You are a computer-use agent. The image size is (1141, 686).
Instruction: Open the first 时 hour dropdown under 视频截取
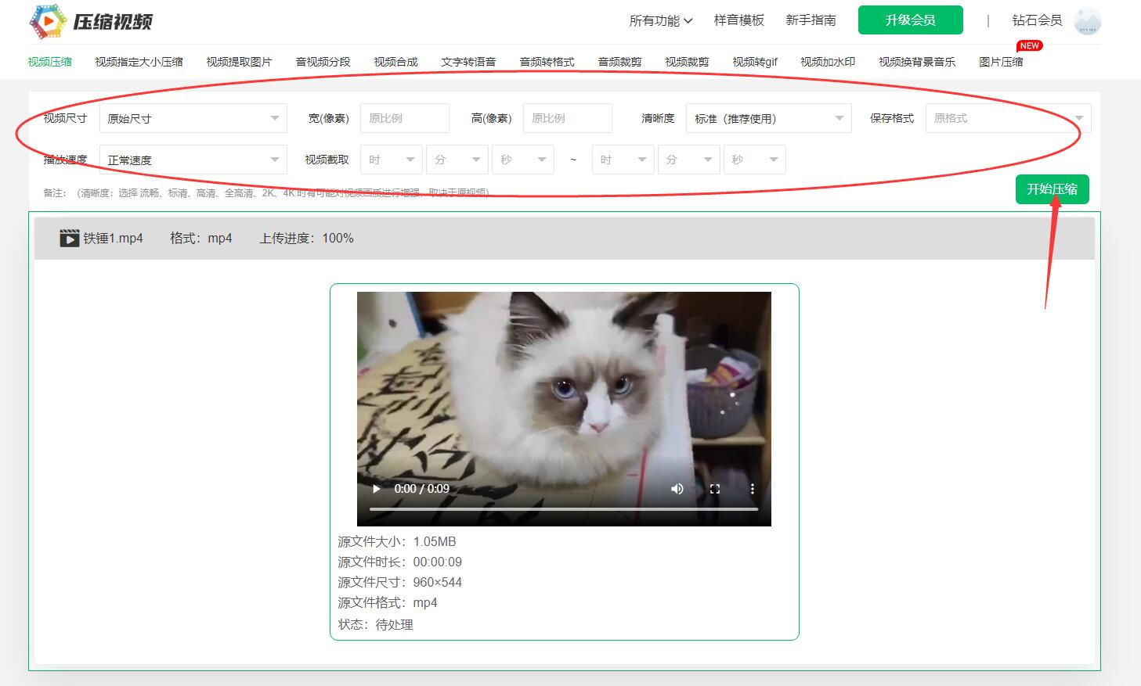click(391, 159)
